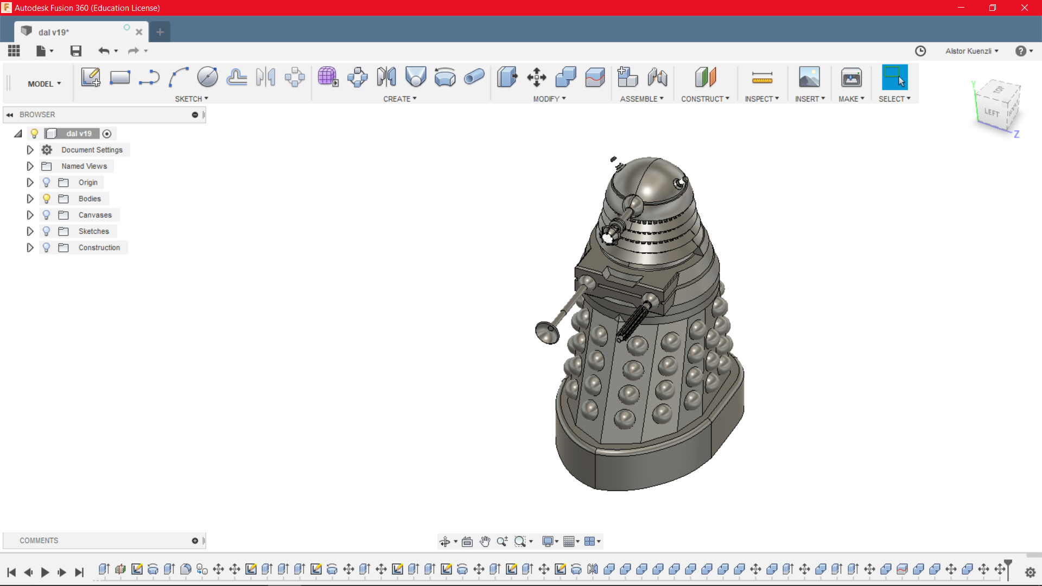Expand Document Settings node
Viewport: 1042px width, 586px height.
click(30, 150)
